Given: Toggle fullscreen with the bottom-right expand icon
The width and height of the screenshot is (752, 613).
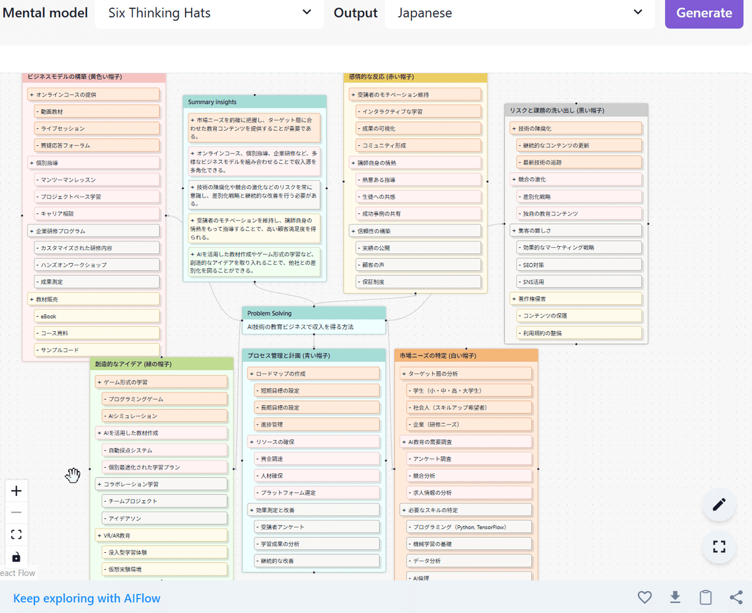Looking at the screenshot, I should tap(719, 547).
